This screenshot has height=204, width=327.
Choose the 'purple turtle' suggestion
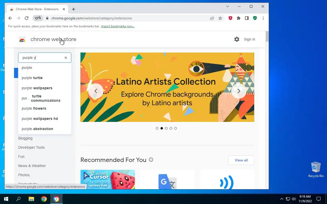point(45,78)
